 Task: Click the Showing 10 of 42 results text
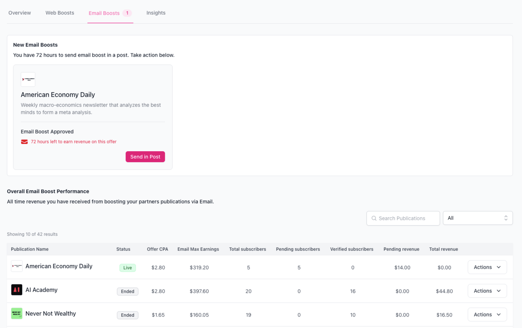click(32, 234)
